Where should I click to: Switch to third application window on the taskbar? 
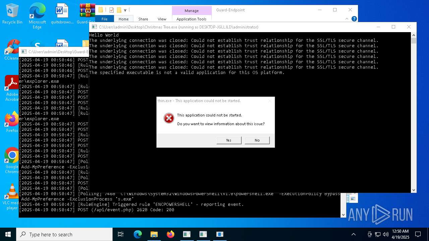pyautogui.click(x=220, y=234)
